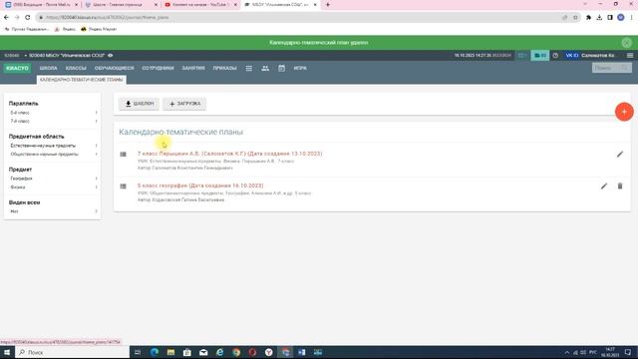
Task: Click the Windows taskbar search box
Action: (x=73, y=352)
